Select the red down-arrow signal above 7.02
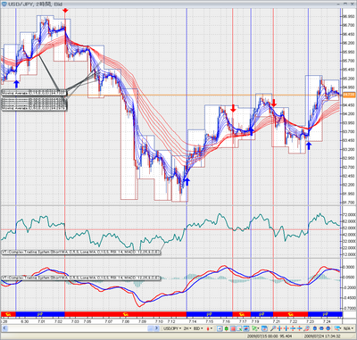Screen dimensions: 357x340 click(x=65, y=11)
